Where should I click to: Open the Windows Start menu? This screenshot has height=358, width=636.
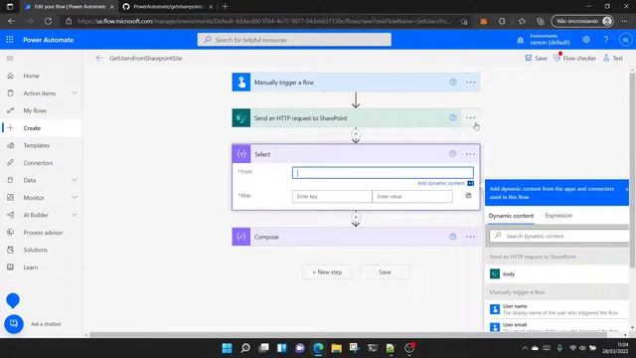click(x=228, y=348)
